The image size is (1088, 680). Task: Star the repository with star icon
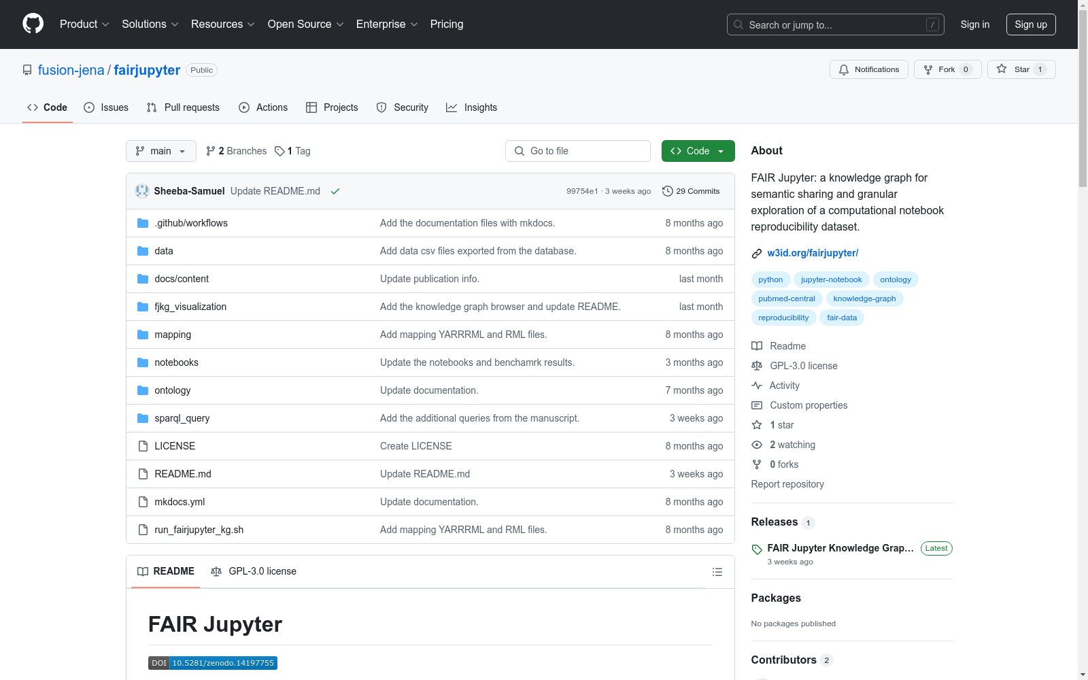point(1002,69)
